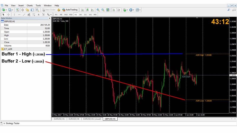The image size is (237, 133).
Task: Show the Navigator panel star-folder icon
Action: pos(27,10)
